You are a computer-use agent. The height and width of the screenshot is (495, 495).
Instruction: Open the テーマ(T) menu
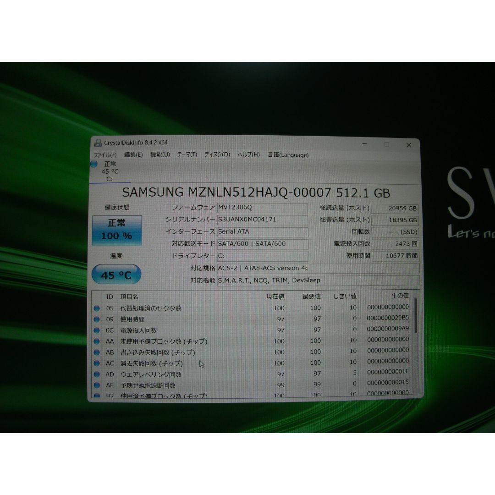point(187,154)
